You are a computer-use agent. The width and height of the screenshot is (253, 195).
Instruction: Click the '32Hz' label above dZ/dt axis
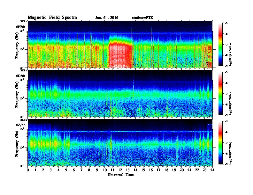click(x=24, y=120)
